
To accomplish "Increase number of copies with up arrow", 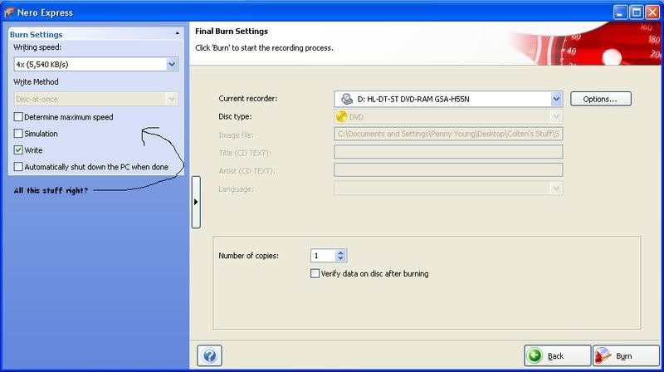I will pos(341,252).
